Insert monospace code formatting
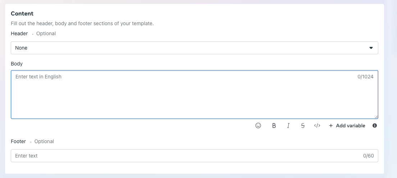Viewport: 397px width, 178px height. (317, 125)
